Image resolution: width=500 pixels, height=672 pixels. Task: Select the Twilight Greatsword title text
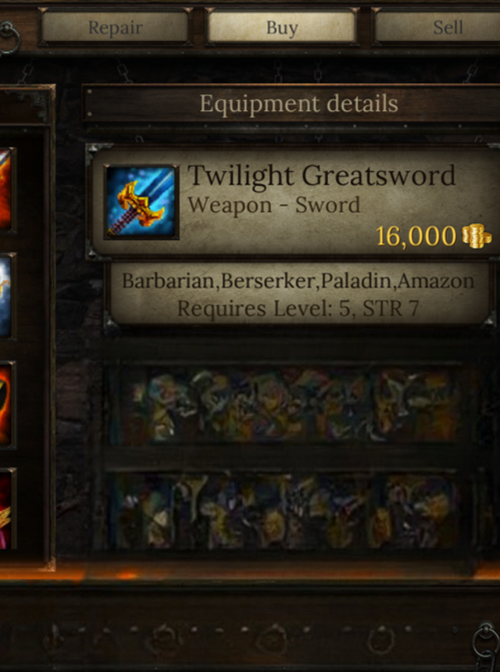coord(321,176)
